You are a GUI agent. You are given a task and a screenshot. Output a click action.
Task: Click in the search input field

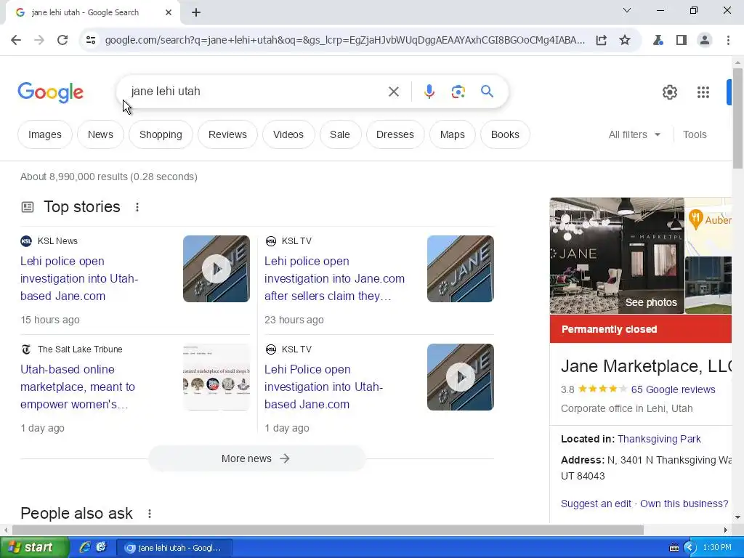(x=256, y=91)
